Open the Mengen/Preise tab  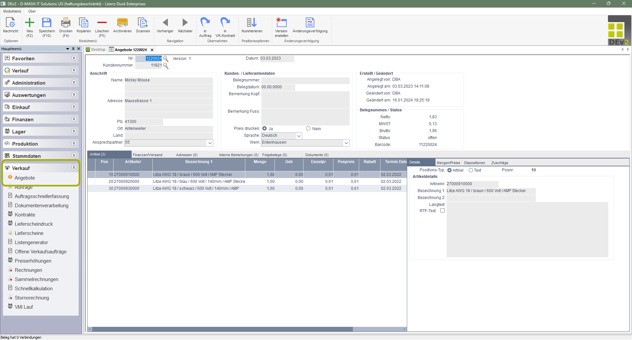448,163
